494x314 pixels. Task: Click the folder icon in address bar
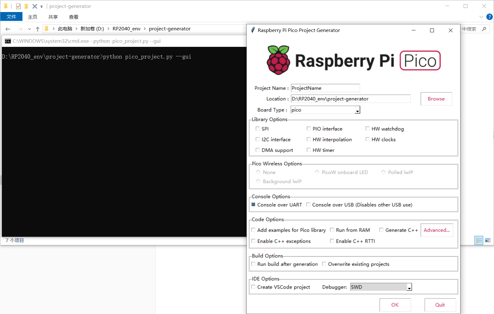47,29
